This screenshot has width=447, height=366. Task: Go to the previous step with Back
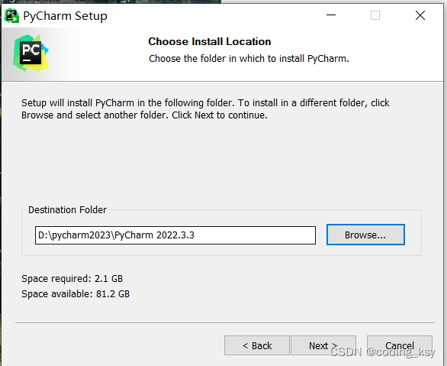pyautogui.click(x=257, y=345)
